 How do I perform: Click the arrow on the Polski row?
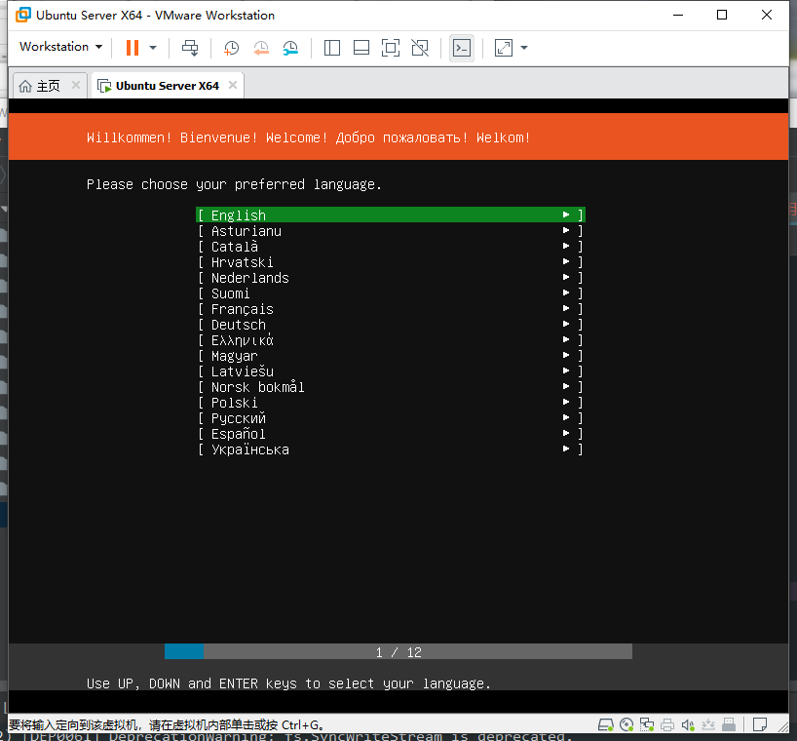[566, 402]
